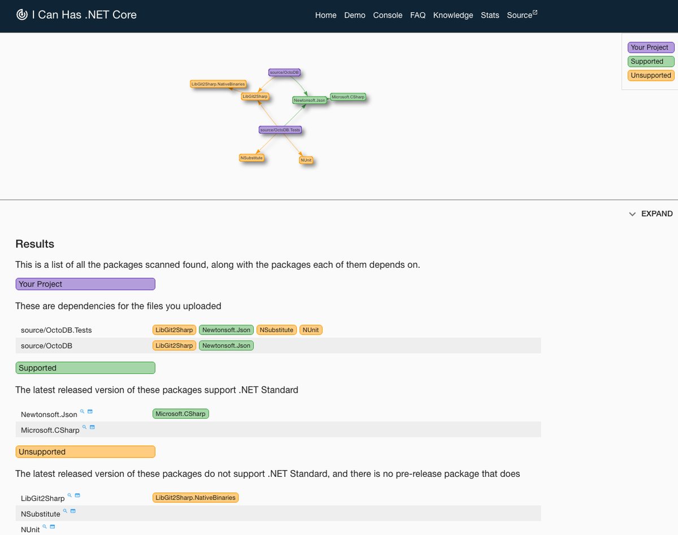Click the Supported section header badge
Image resolution: width=678 pixels, height=535 pixels.
[85, 368]
